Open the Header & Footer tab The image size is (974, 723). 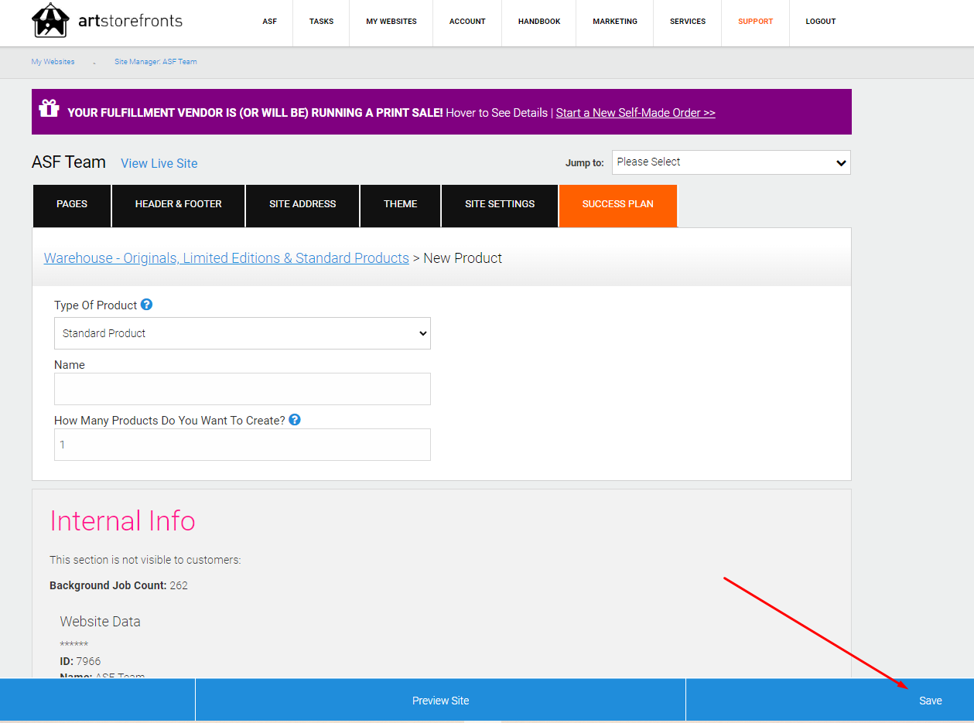tap(178, 206)
